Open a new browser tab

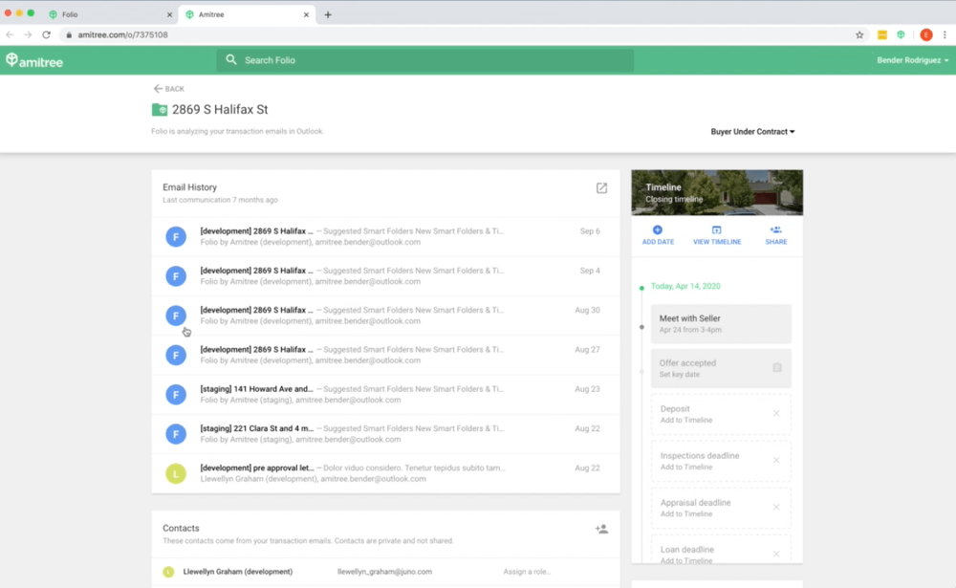point(328,14)
